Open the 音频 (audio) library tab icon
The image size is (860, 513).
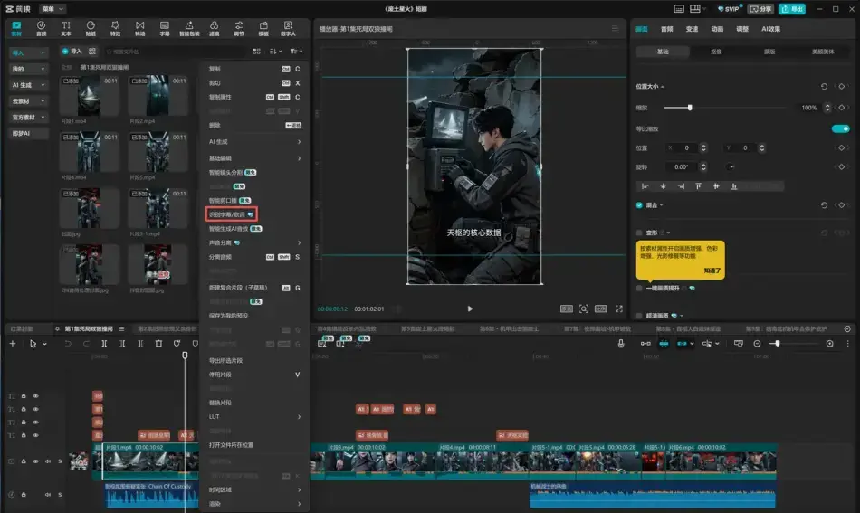click(41, 29)
